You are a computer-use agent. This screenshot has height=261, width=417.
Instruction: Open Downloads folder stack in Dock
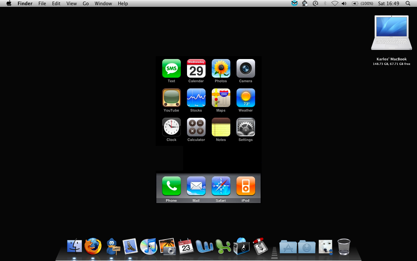pyautogui.click(x=307, y=247)
